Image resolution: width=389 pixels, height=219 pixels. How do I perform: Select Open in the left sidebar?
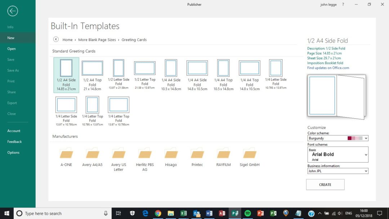(12, 49)
